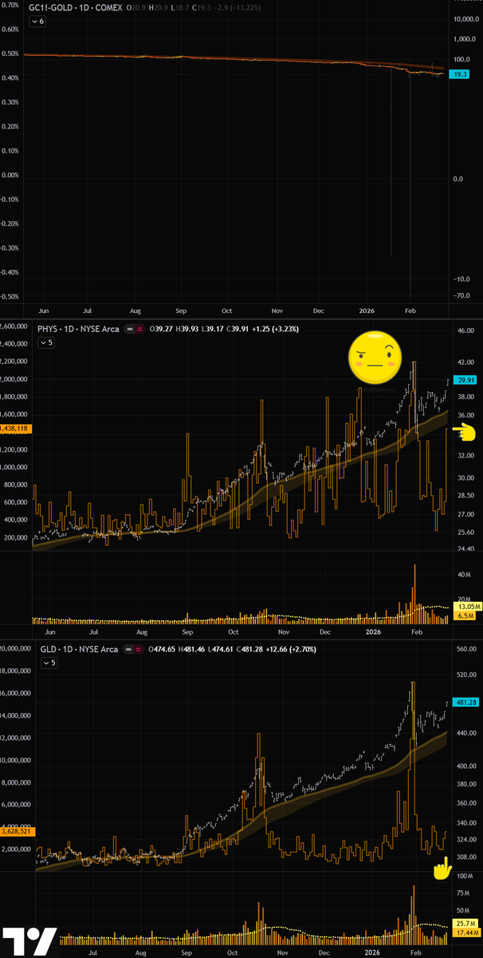
Task: Expand the GC1!-GOLD indicator legend showing 6
Action: [37, 22]
